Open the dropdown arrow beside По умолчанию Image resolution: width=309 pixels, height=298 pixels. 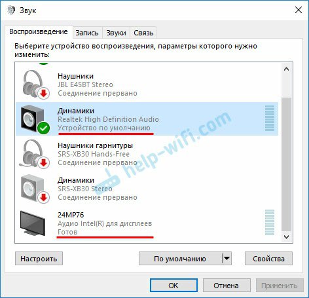(x=227, y=259)
